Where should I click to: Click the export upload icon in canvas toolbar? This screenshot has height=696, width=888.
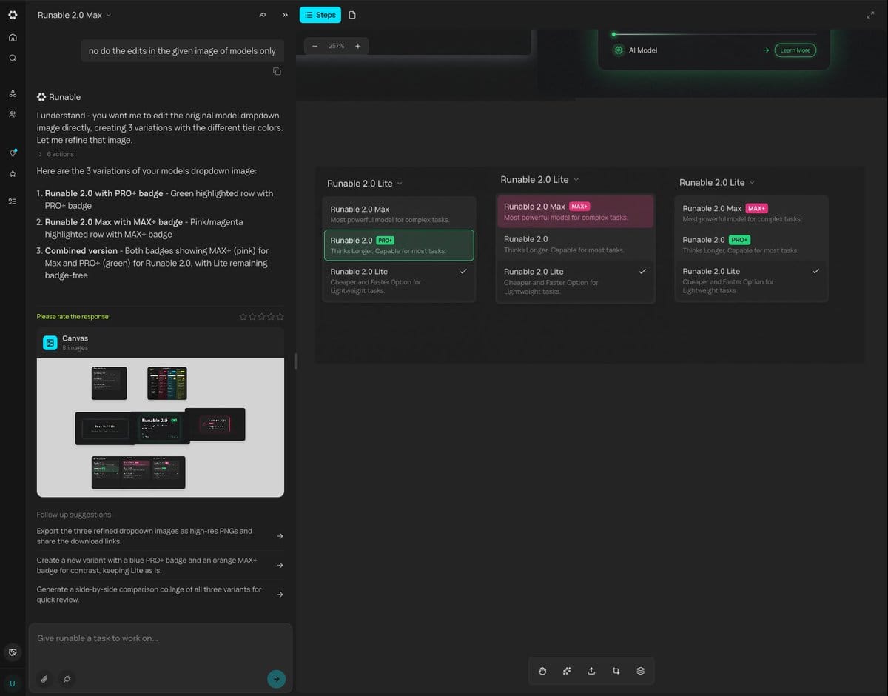(x=591, y=671)
